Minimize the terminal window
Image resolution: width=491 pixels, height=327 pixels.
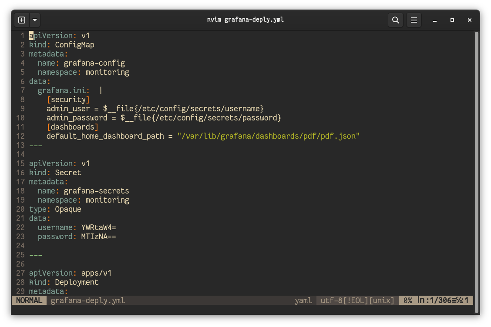coord(435,20)
